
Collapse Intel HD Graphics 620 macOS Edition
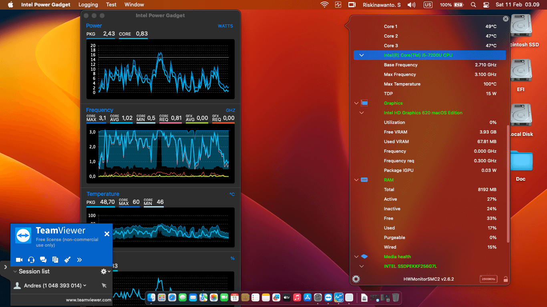click(x=362, y=113)
